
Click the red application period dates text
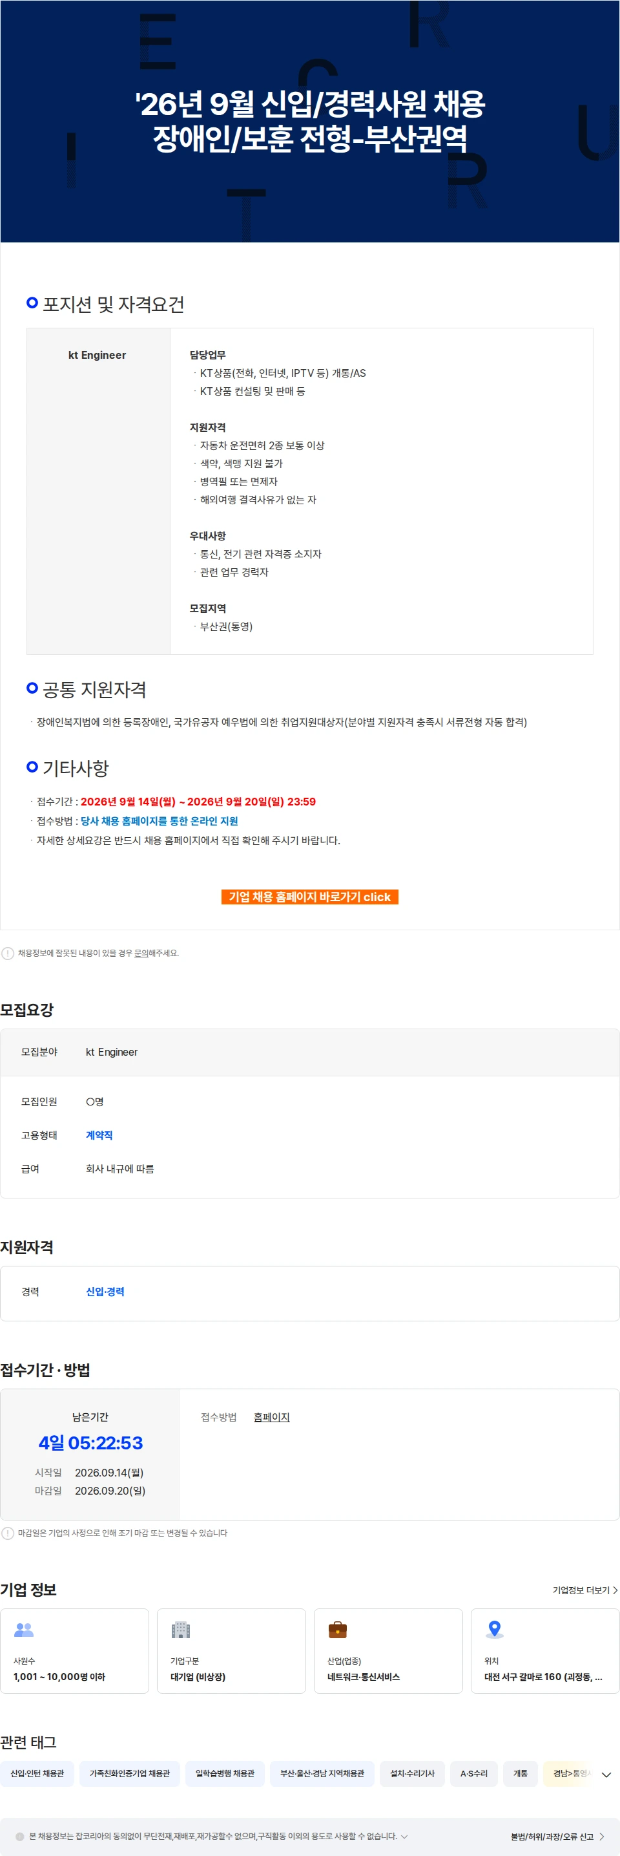click(198, 802)
